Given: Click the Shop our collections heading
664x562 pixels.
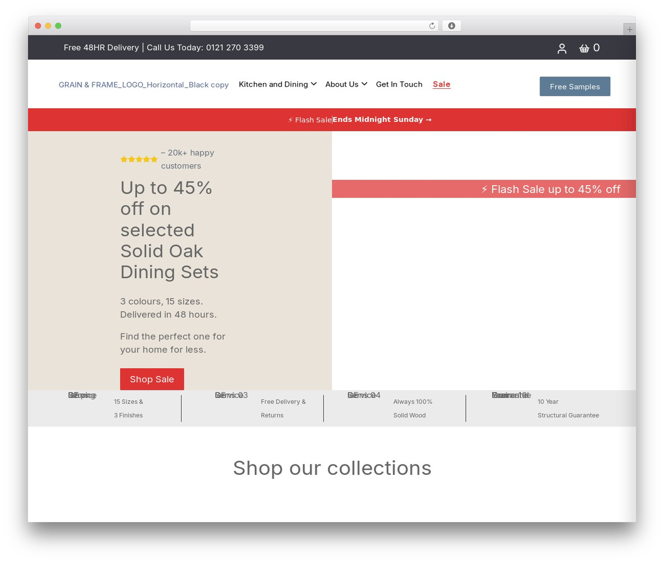Looking at the screenshot, I should pos(332,468).
